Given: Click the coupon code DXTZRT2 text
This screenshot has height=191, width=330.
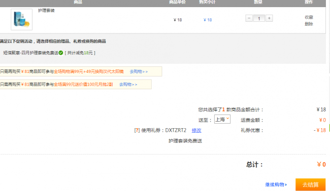Looking at the screenshot, I should point(176,130).
